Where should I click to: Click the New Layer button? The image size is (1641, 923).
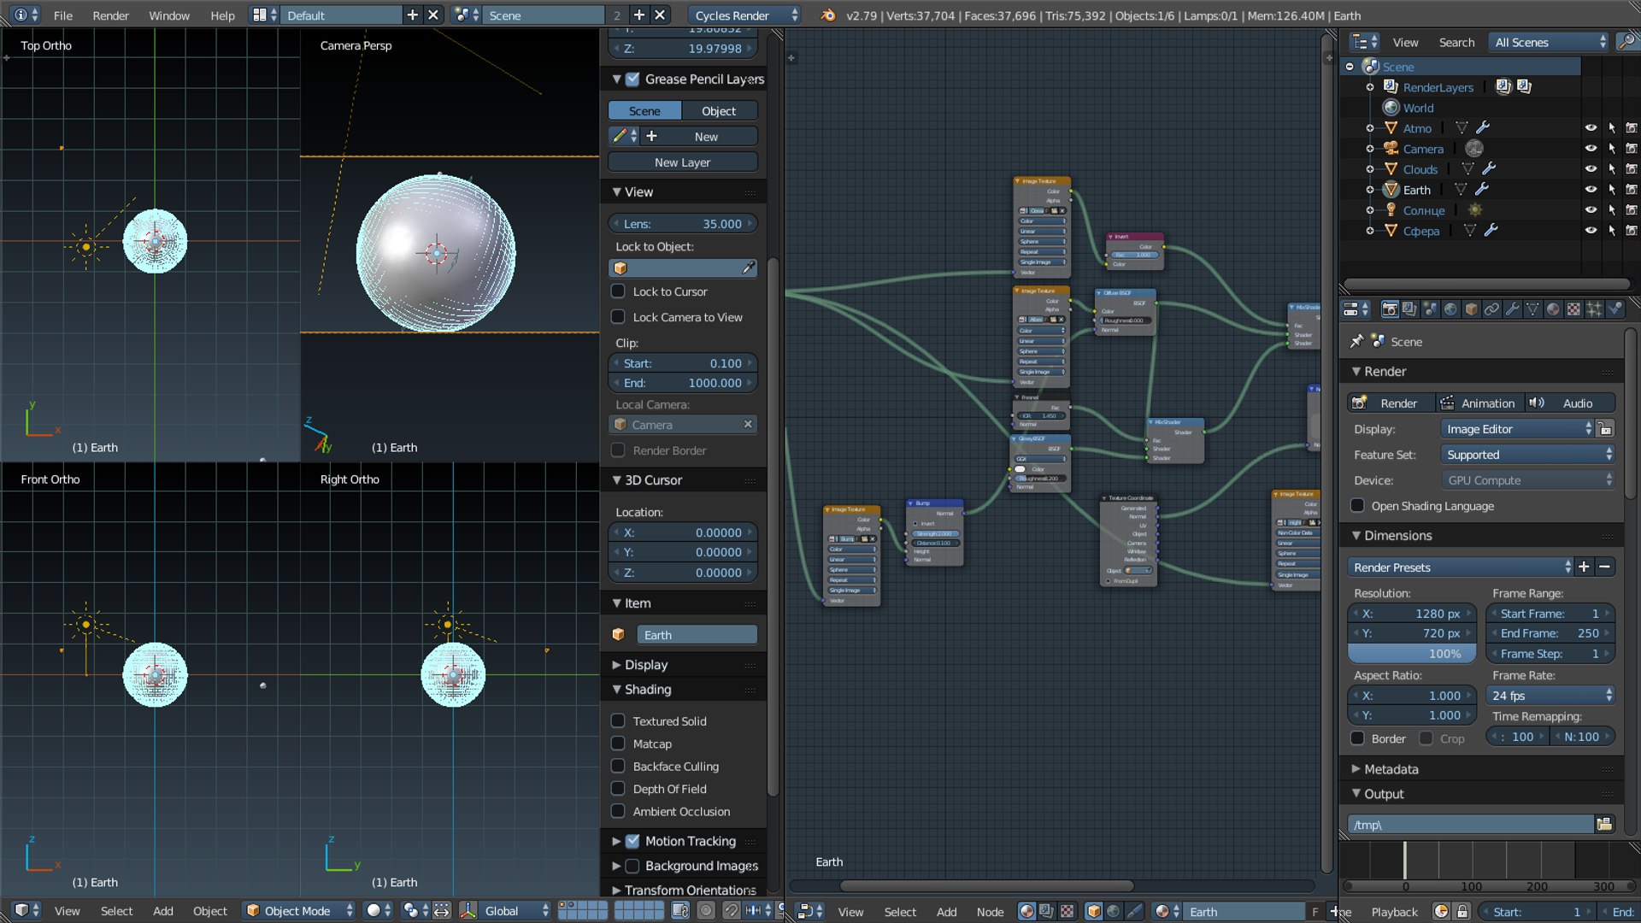tap(682, 162)
